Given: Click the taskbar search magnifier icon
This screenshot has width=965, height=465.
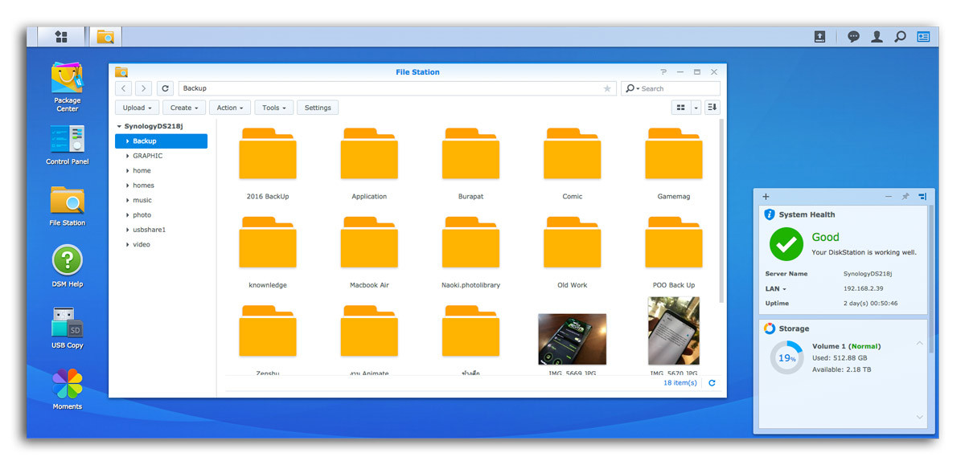Looking at the screenshot, I should (x=901, y=37).
